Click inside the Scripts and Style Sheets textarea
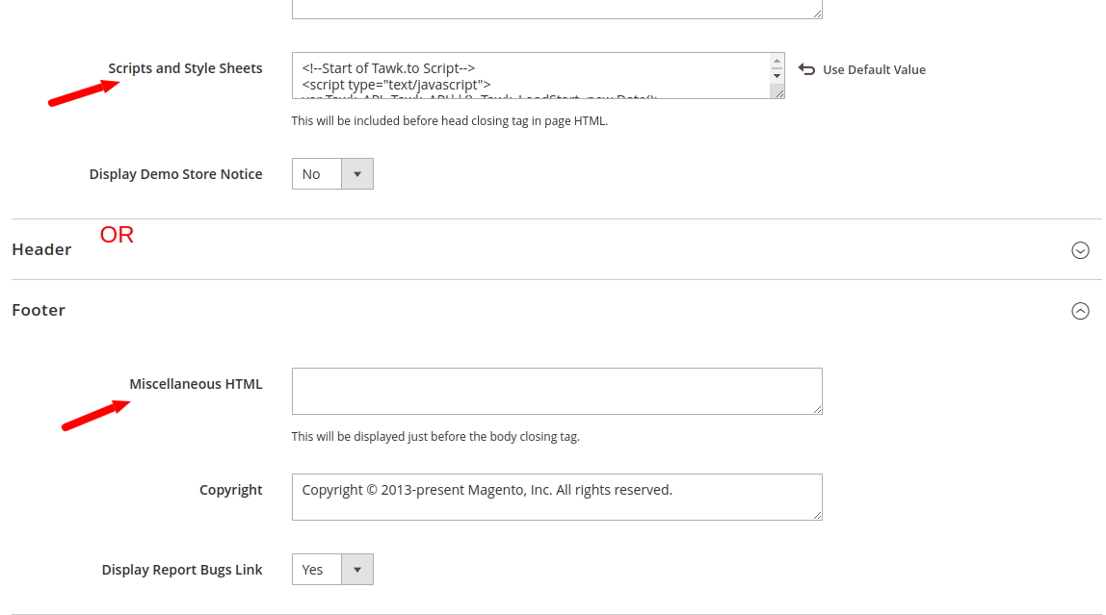Viewport: 1106px width, 615px height. tap(530, 75)
